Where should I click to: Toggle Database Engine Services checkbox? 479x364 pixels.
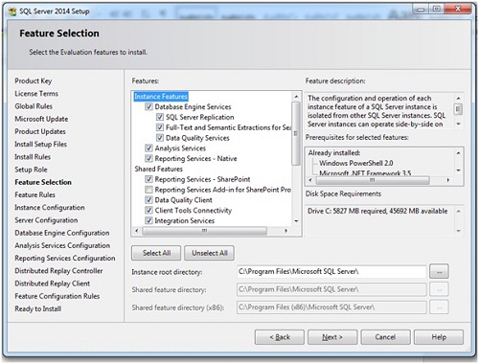[x=148, y=106]
